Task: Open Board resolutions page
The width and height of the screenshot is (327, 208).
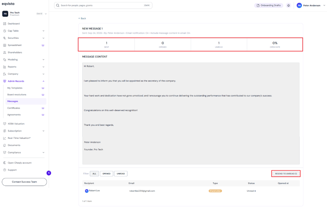Action: click(x=17, y=95)
